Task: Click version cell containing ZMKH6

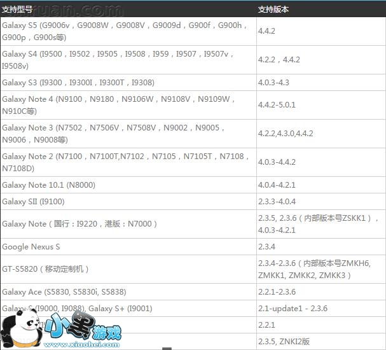Action: click(x=321, y=269)
